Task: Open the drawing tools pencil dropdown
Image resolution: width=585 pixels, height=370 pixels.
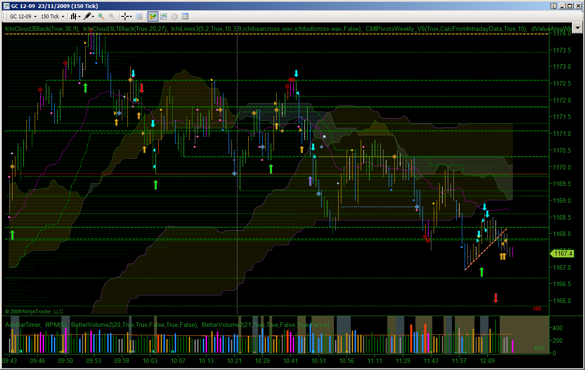Action: pyautogui.click(x=89, y=16)
